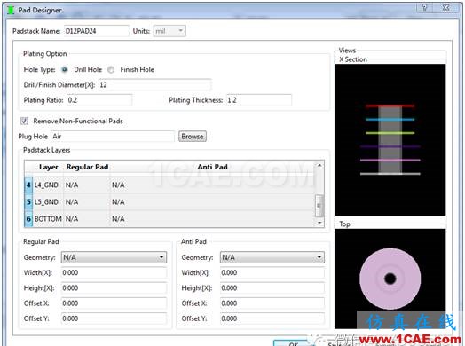Click the green Pad Designer title icon
This screenshot has width=465, height=346.
11,10
